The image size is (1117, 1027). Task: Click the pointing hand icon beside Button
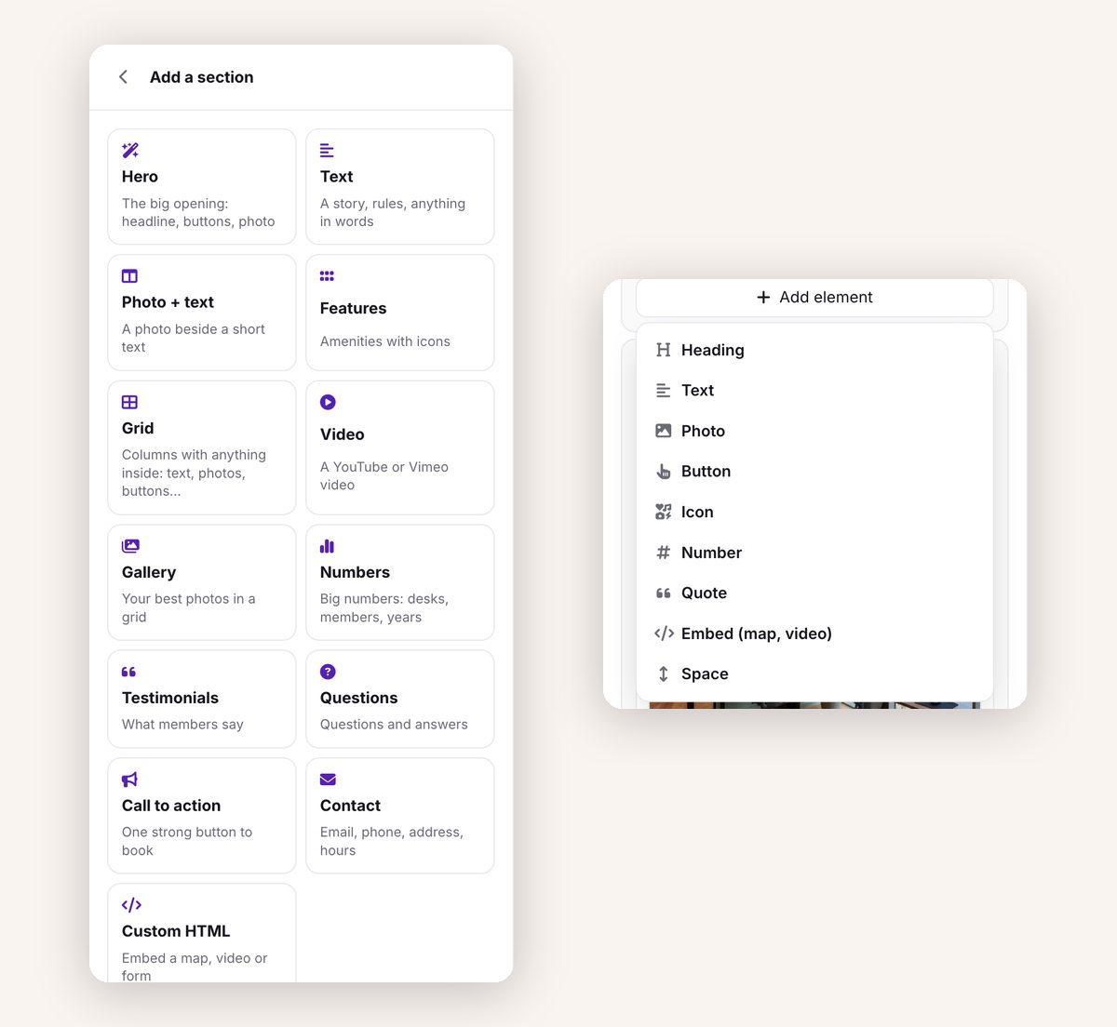(x=663, y=472)
